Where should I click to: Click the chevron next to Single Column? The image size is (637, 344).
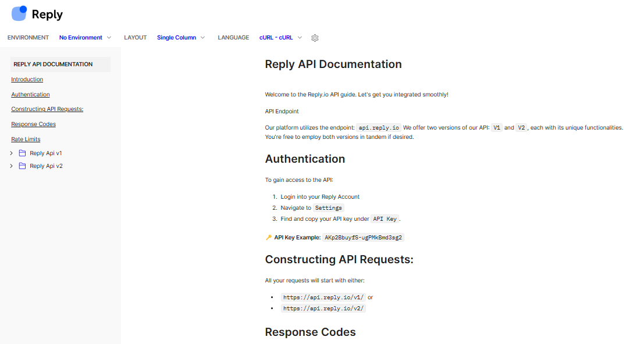[x=202, y=37]
